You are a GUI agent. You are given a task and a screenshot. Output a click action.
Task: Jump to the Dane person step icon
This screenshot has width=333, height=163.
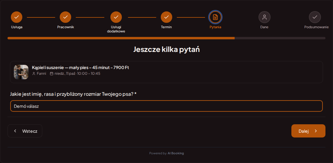tap(265, 17)
